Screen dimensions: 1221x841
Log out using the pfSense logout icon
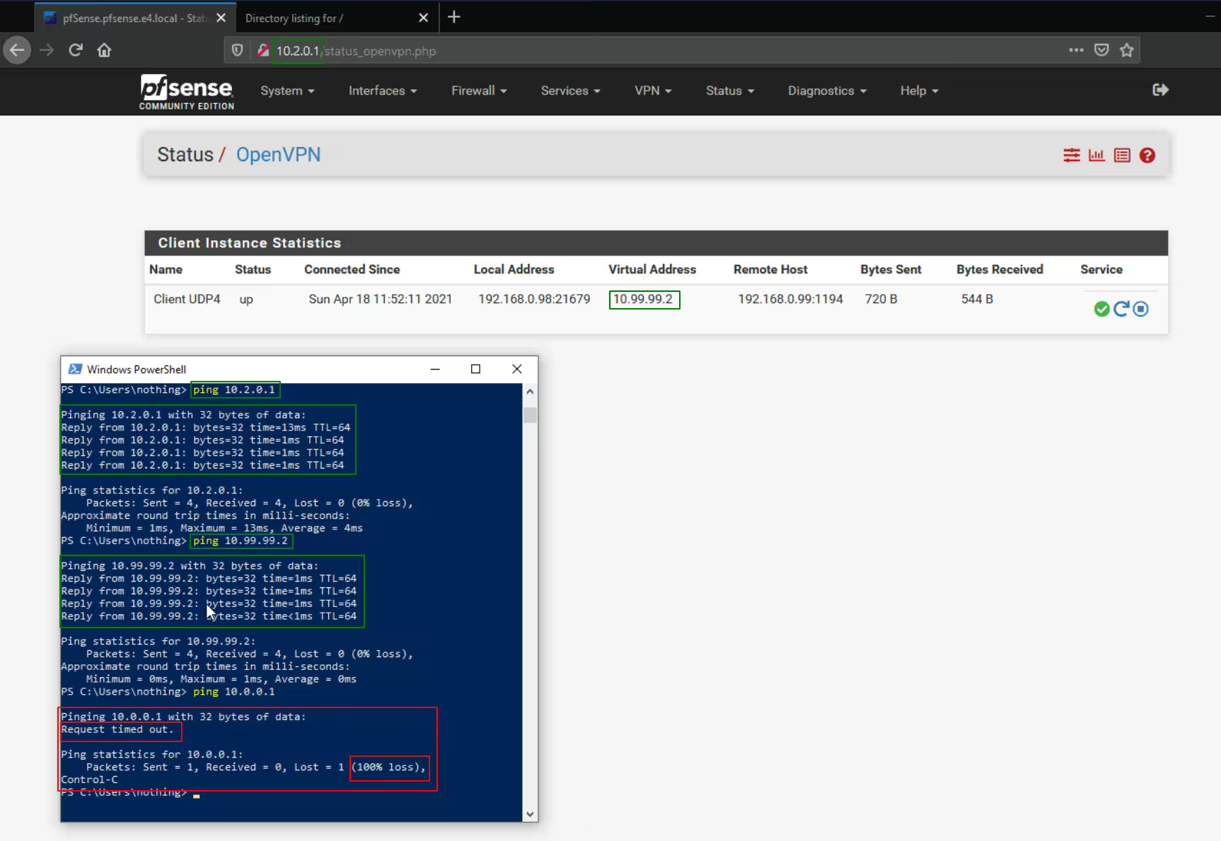tap(1160, 90)
